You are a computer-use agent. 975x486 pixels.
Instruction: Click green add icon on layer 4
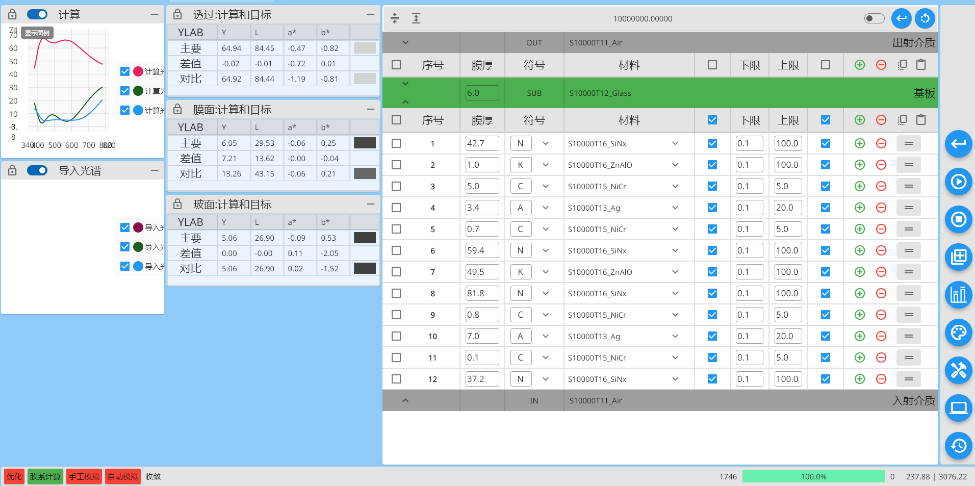click(860, 208)
